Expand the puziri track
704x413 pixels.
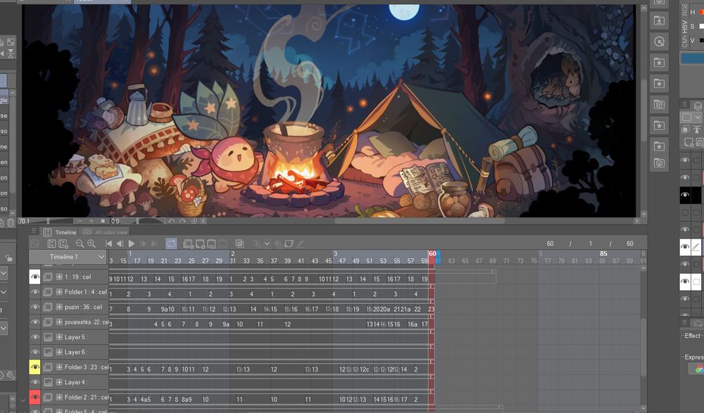(x=59, y=307)
